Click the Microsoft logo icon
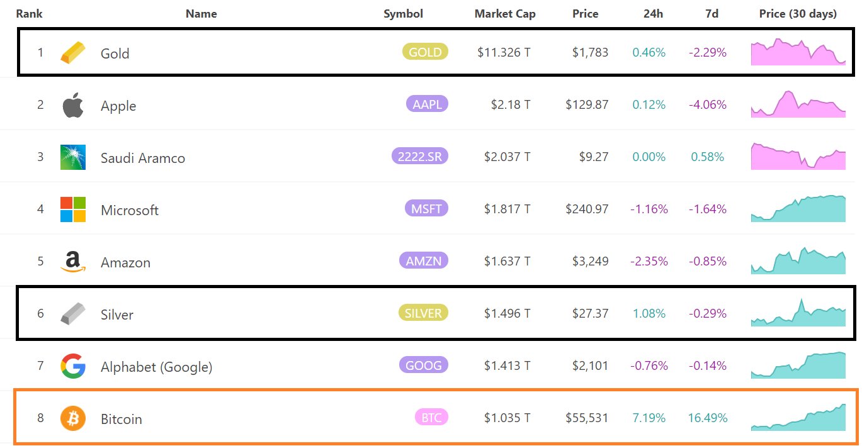This screenshot has height=446, width=862. pos(72,209)
